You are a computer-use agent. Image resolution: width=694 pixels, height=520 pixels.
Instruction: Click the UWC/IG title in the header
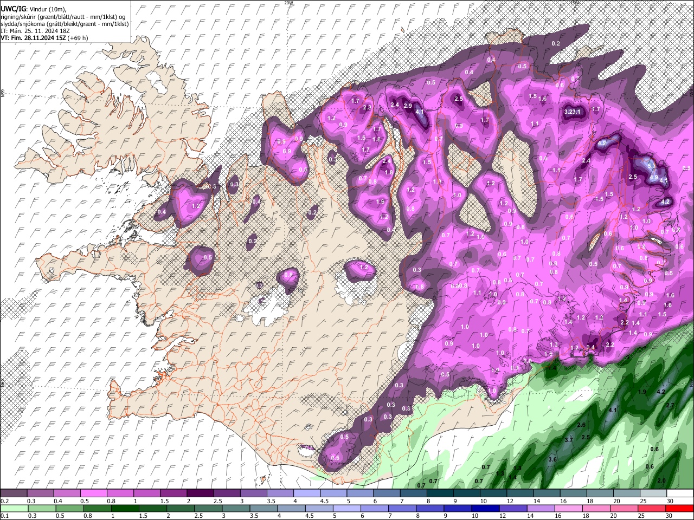(x=13, y=9)
